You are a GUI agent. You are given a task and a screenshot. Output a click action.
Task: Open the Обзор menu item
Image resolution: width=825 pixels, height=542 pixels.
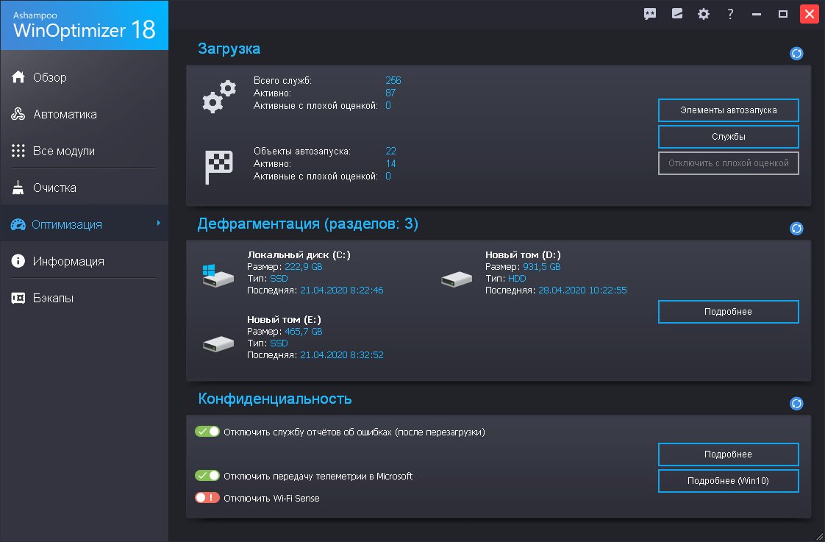[x=84, y=77]
